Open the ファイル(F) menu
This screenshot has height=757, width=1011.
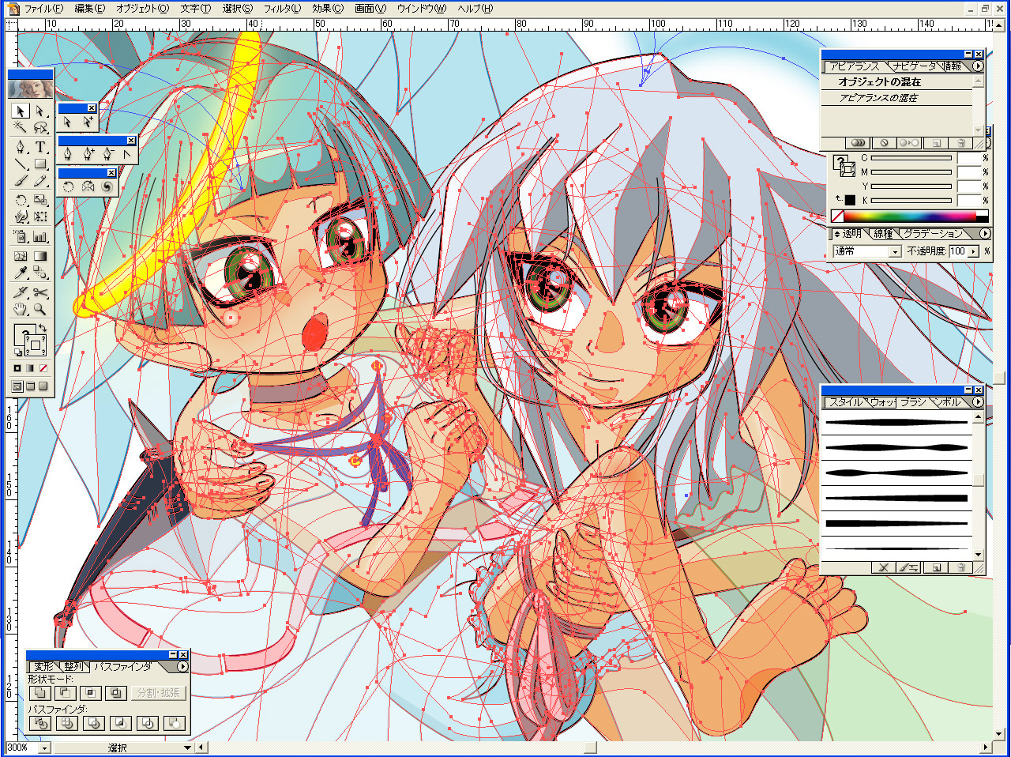[43, 9]
